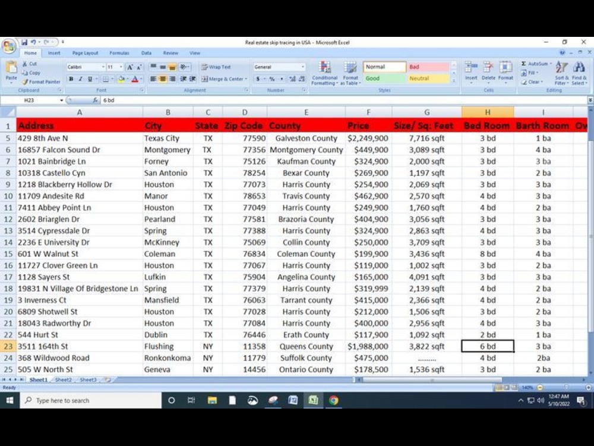The height and width of the screenshot is (446, 594).
Task: Expand the General number format dropdown
Action: [303, 67]
